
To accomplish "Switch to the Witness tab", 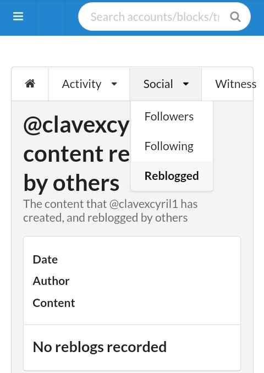I will click(x=235, y=84).
